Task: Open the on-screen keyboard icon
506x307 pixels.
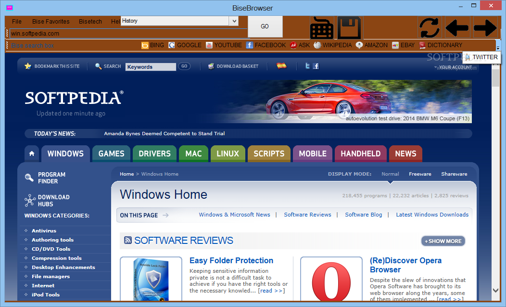Action: pyautogui.click(x=321, y=27)
